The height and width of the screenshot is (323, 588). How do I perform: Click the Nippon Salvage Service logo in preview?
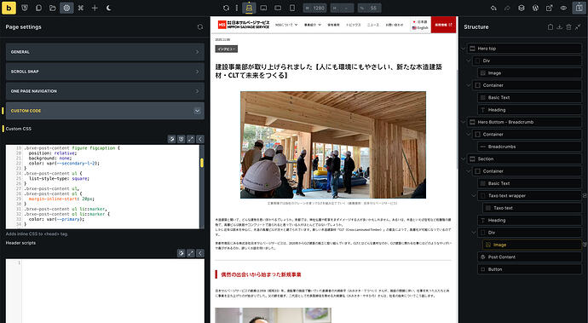244,25
